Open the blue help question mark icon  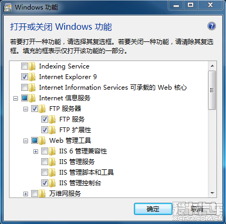[212, 26]
